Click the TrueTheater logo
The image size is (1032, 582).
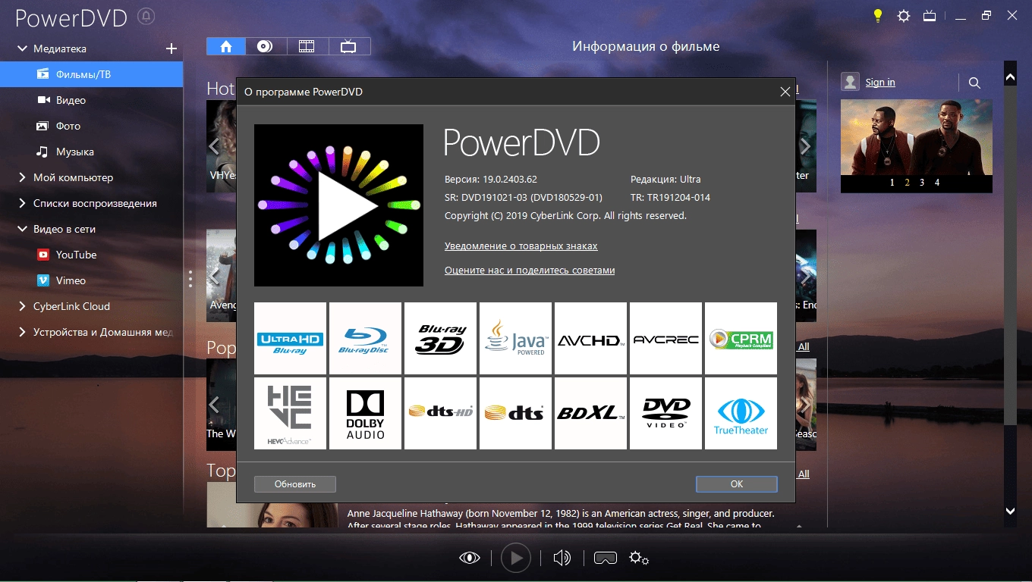point(741,413)
